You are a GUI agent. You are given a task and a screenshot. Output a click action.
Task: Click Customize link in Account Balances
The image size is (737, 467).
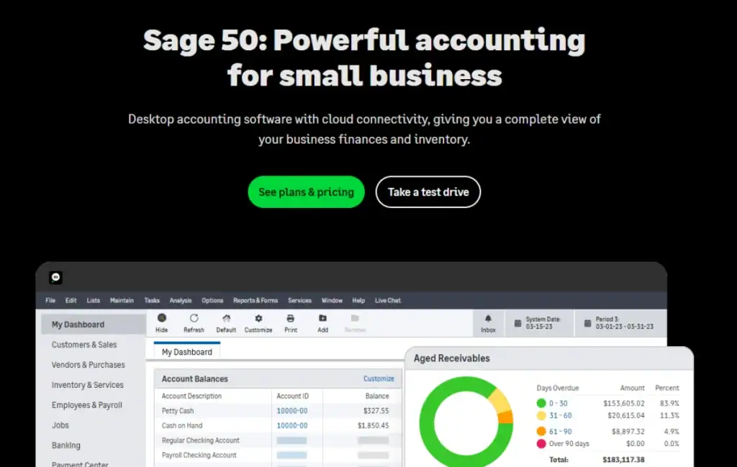[379, 378]
